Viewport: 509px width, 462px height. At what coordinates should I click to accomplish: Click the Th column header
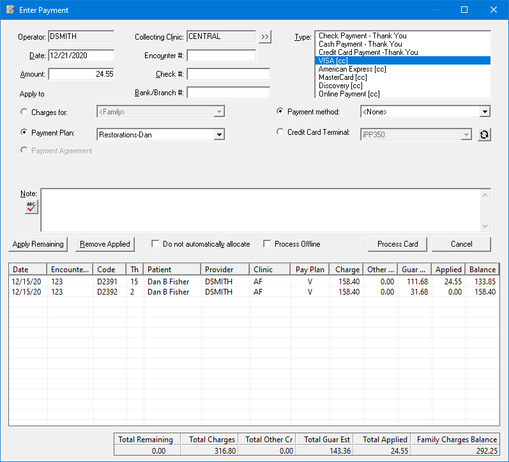coord(135,269)
